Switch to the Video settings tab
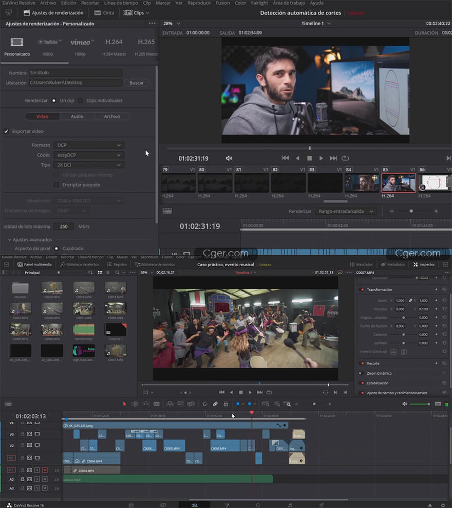Image resolution: width=452 pixels, height=508 pixels. click(42, 116)
